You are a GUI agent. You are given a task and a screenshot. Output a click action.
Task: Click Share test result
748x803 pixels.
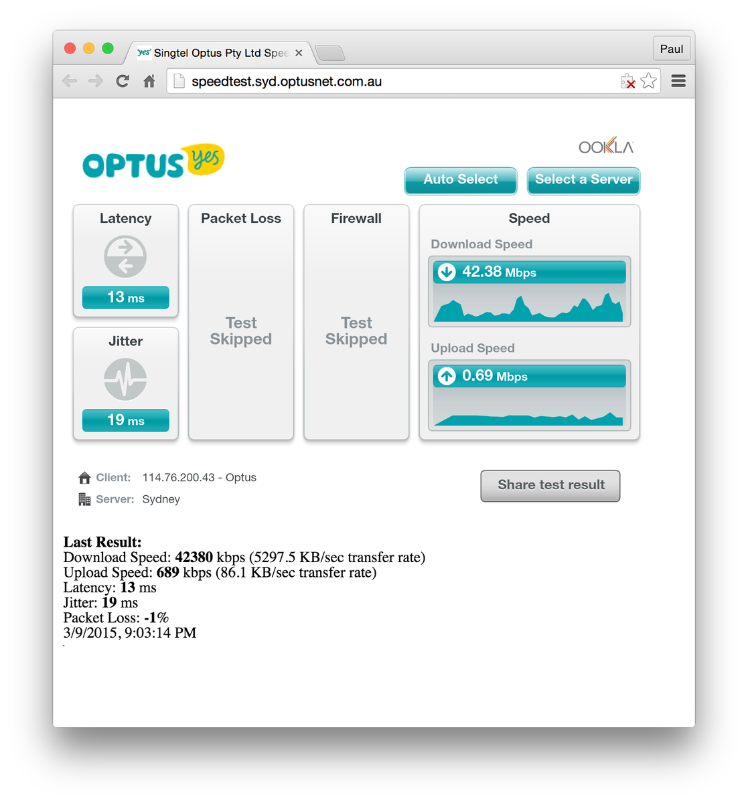tap(550, 486)
